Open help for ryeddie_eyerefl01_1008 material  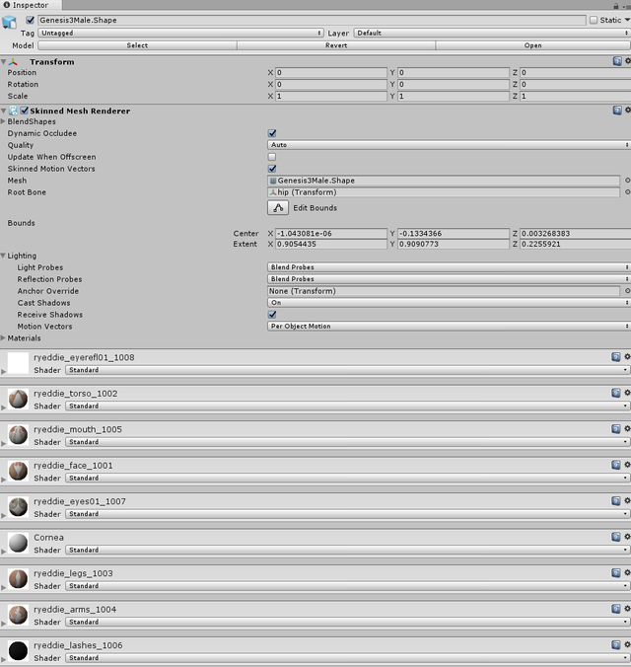coord(615,357)
